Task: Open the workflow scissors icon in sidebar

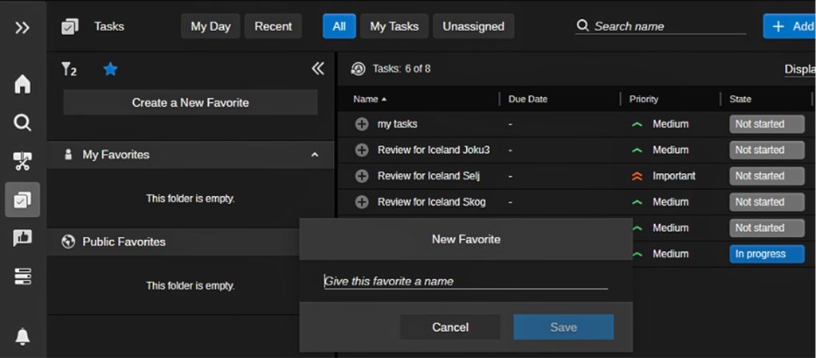Action: pos(22,161)
